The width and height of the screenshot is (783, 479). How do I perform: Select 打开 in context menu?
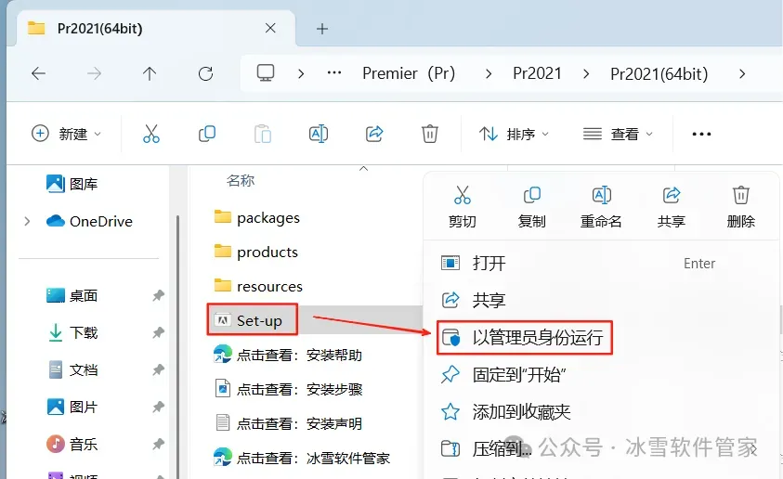[601, 263]
